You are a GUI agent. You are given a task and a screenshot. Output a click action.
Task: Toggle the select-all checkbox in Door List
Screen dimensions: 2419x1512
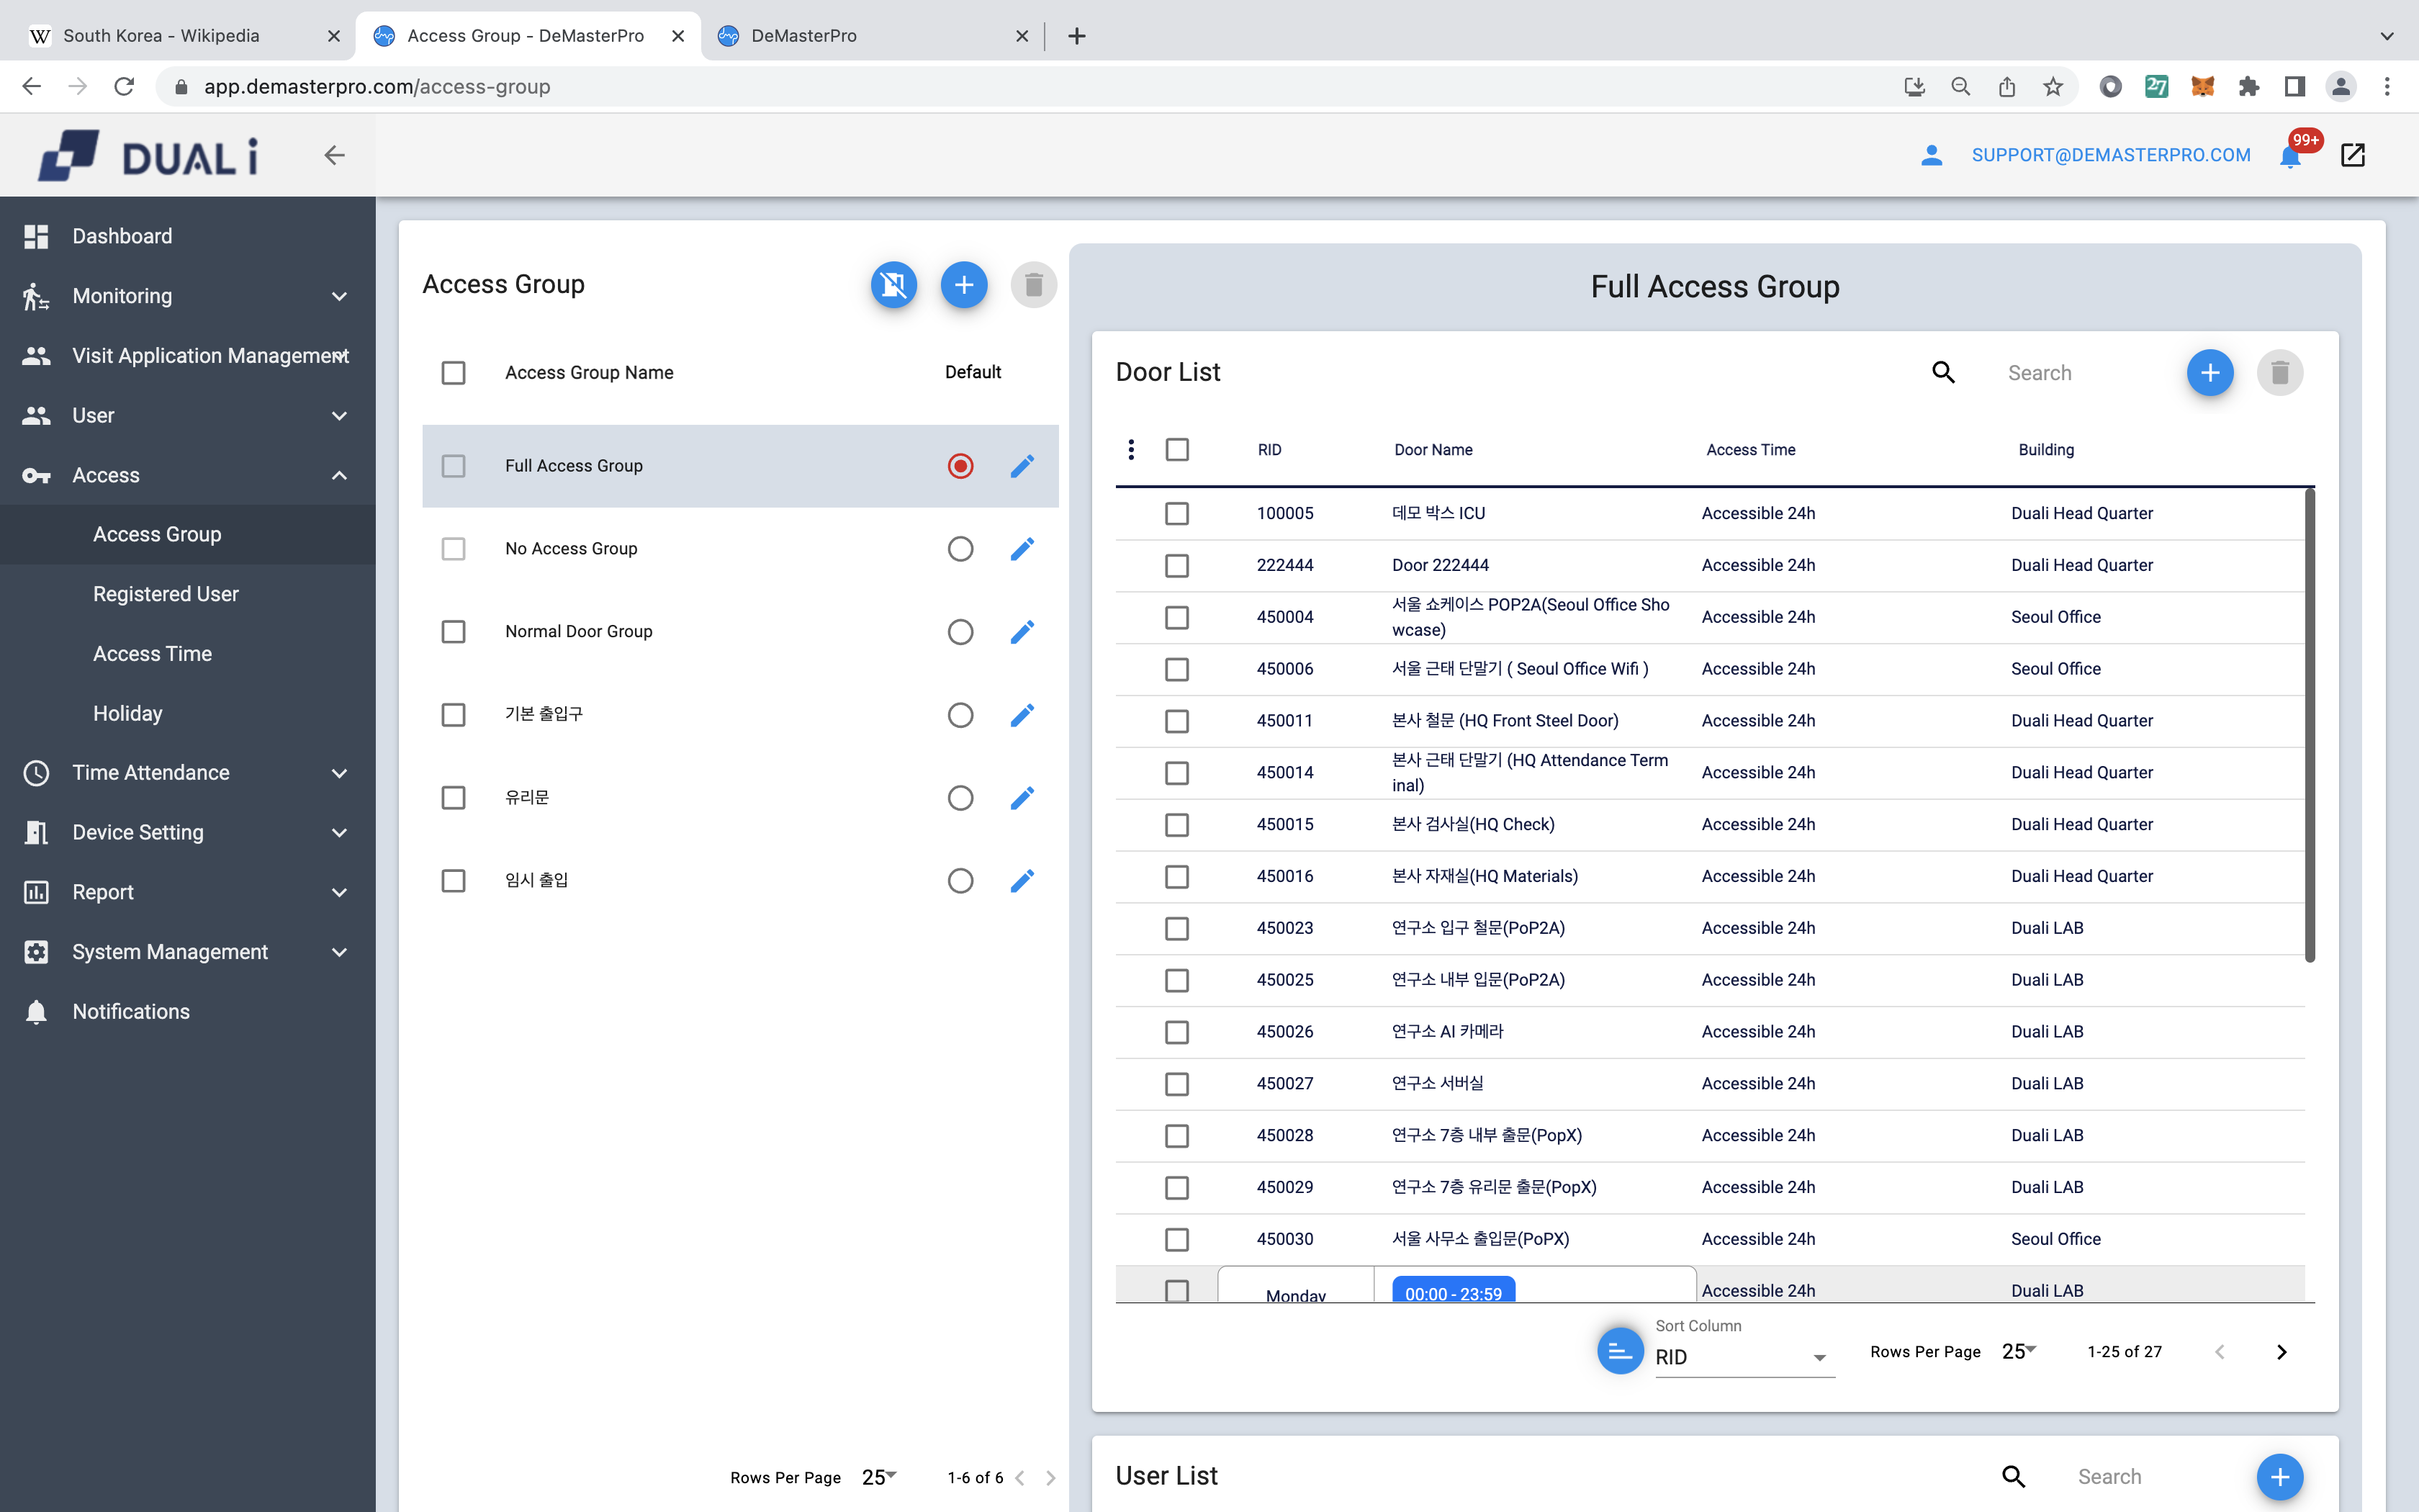[x=1177, y=449]
